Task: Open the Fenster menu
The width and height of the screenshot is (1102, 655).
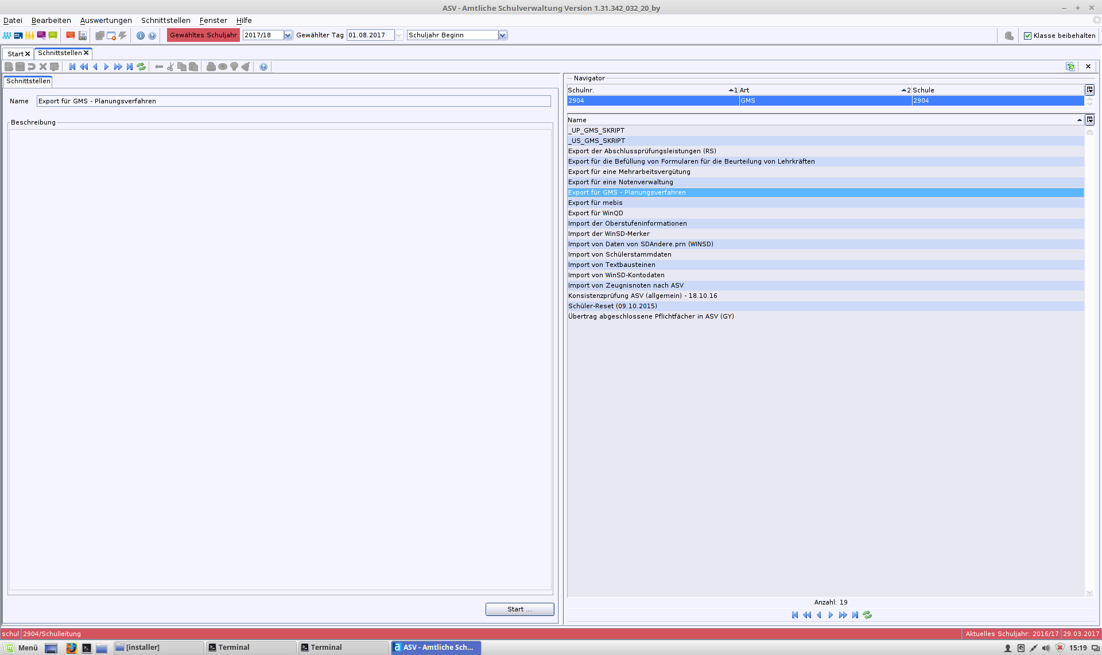Action: tap(213, 20)
